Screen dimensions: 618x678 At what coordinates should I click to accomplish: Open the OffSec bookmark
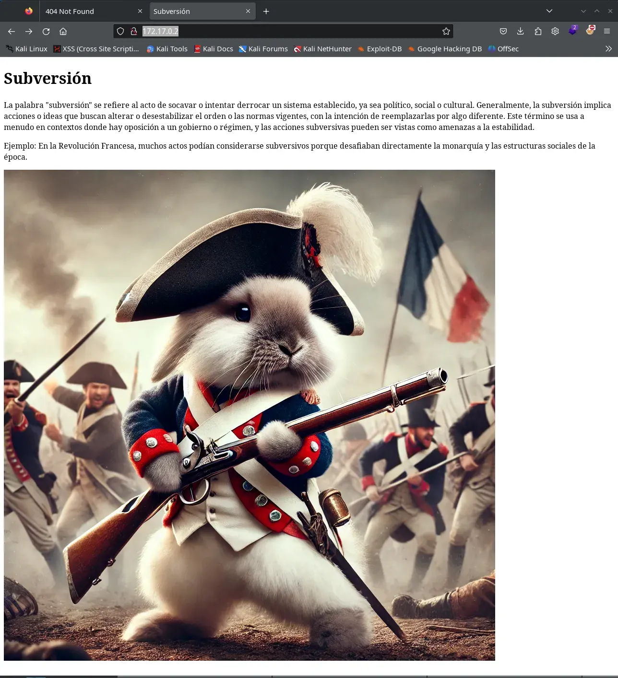pyautogui.click(x=503, y=49)
